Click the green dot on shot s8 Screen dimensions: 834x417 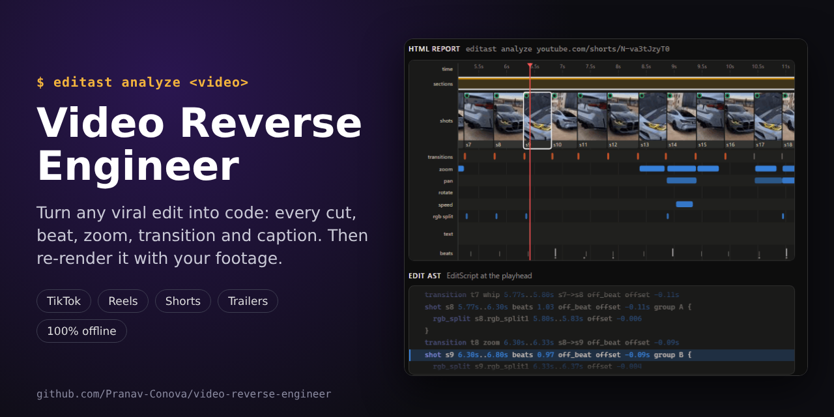pyautogui.click(x=496, y=95)
